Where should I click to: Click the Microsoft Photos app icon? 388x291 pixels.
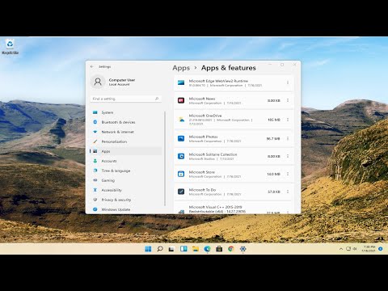click(x=181, y=138)
